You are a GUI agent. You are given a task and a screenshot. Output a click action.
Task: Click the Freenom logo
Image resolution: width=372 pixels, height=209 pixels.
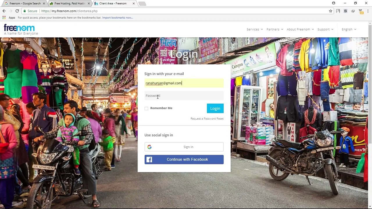pyautogui.click(x=19, y=28)
